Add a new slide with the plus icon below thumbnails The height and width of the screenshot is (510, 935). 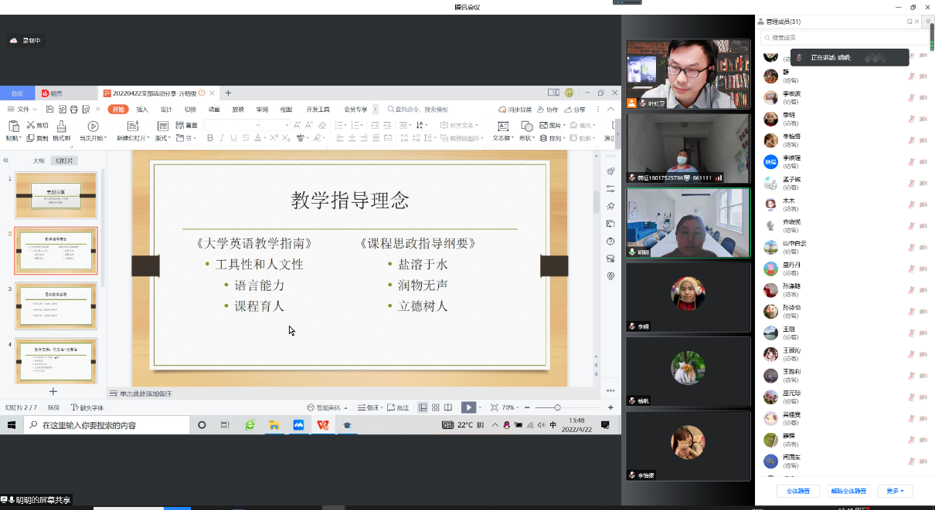(x=53, y=392)
